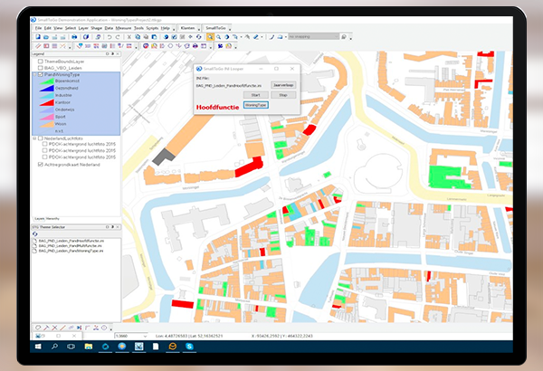Open the File menu
The width and height of the screenshot is (543, 371).
pos(38,28)
